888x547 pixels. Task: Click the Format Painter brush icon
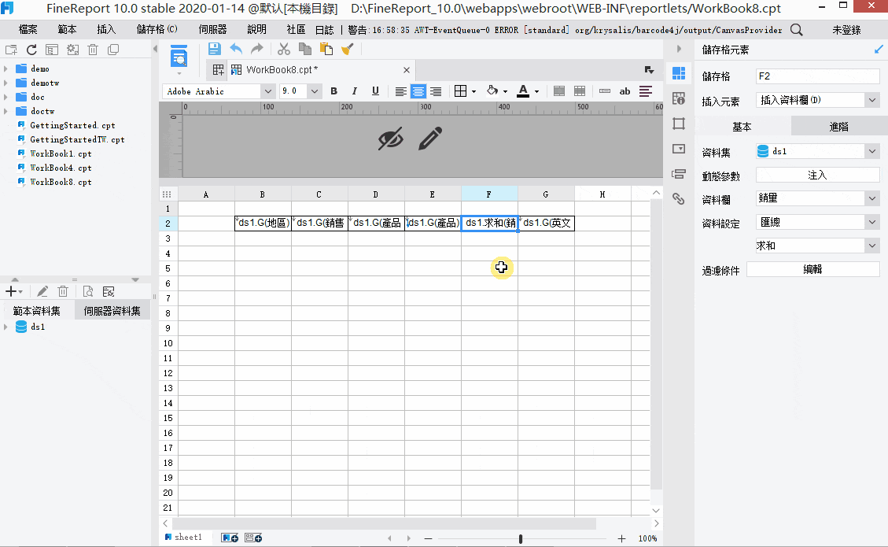pyautogui.click(x=347, y=50)
